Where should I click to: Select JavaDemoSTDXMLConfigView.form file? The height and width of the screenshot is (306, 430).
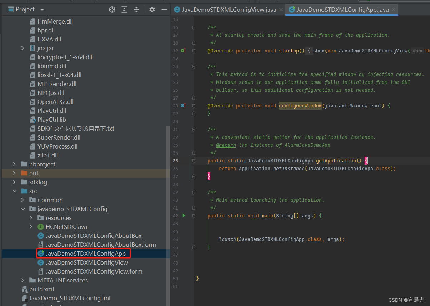(x=94, y=271)
